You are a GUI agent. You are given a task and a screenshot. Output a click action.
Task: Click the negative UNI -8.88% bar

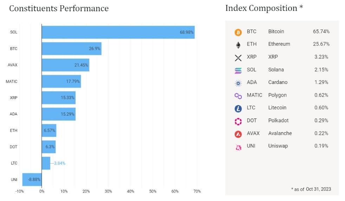[x=32, y=179]
